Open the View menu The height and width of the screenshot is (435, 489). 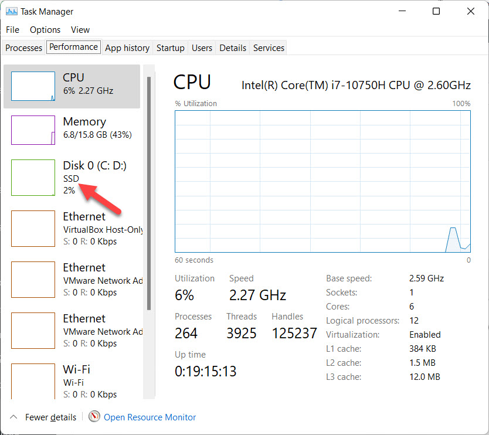point(80,29)
